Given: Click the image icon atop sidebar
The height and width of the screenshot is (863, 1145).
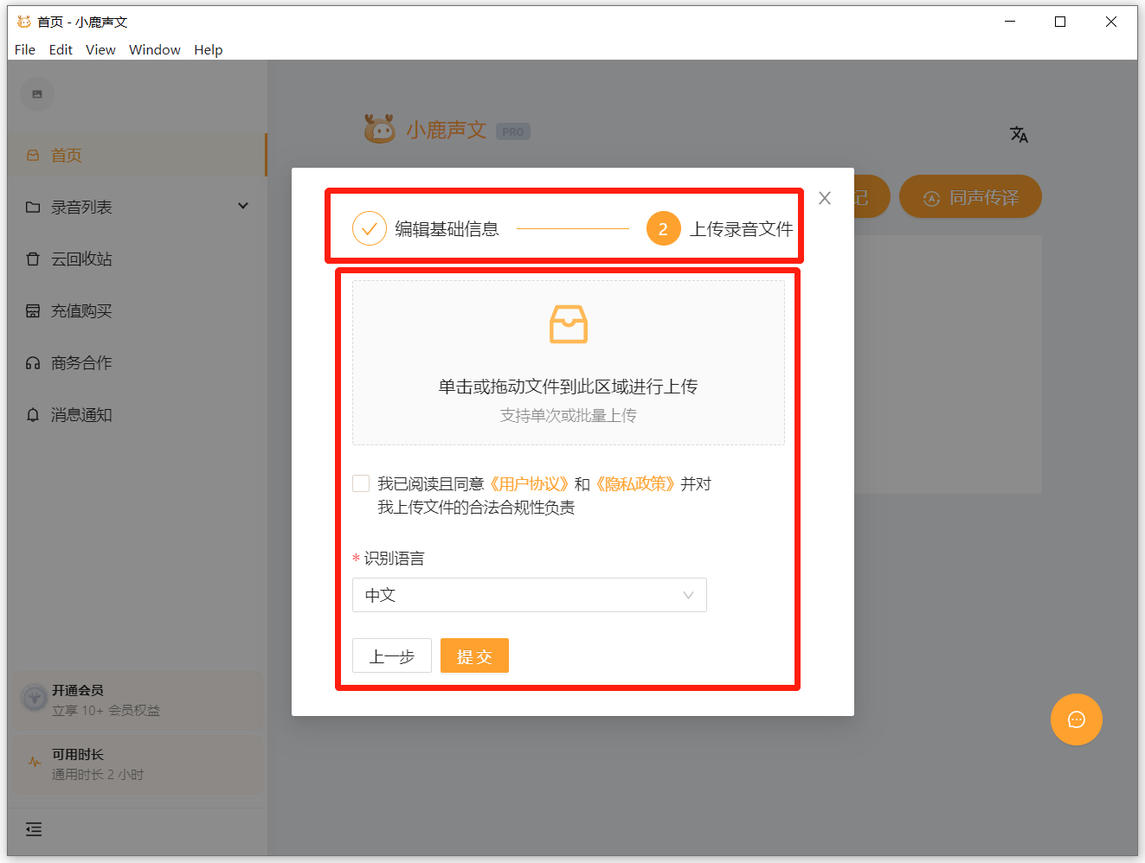Looking at the screenshot, I should pos(37,94).
